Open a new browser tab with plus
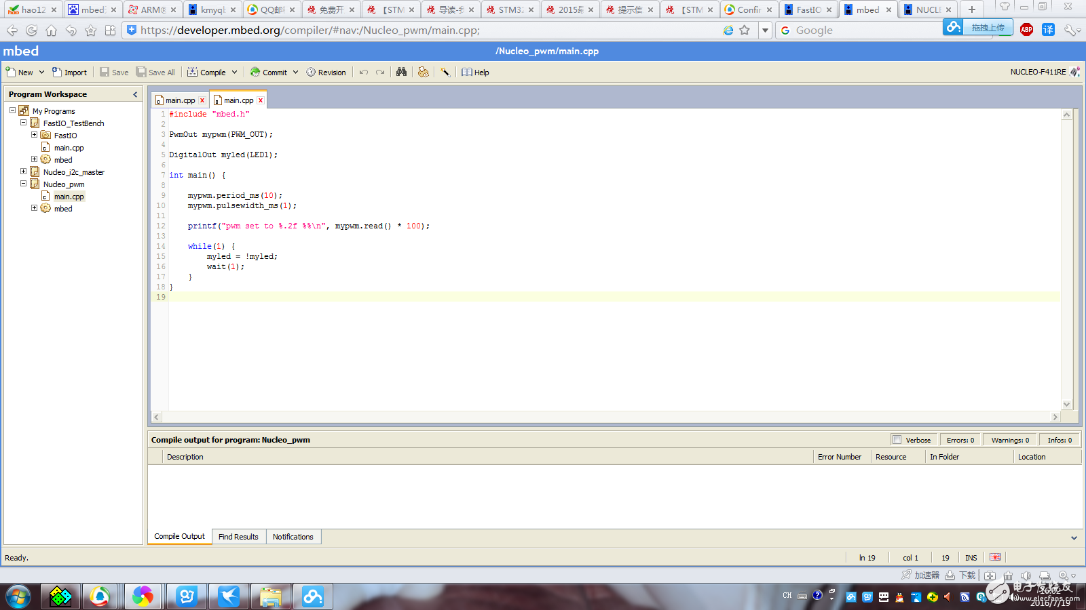 click(x=971, y=9)
